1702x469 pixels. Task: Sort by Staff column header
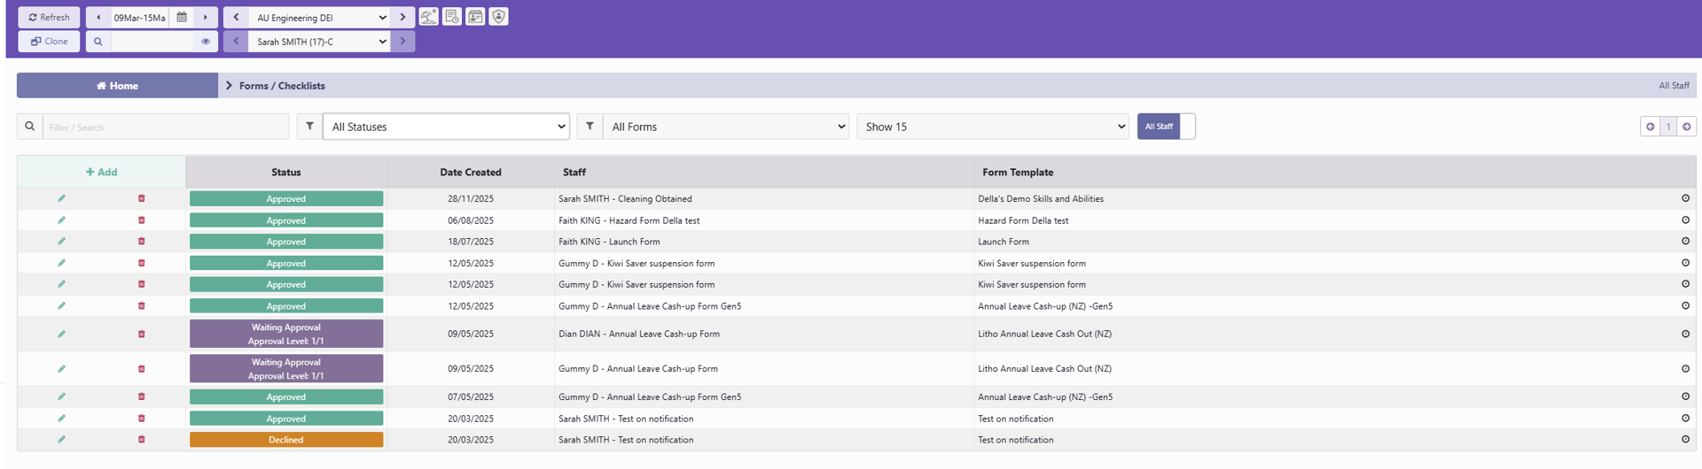tap(764, 172)
